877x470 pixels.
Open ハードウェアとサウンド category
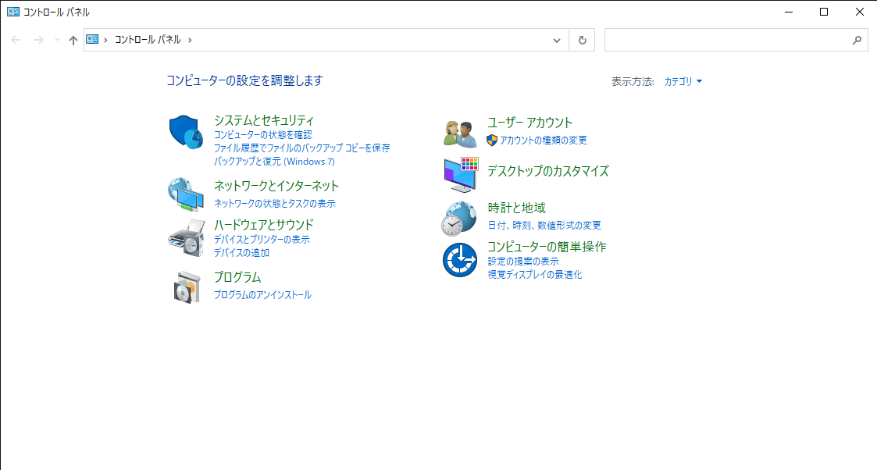264,225
